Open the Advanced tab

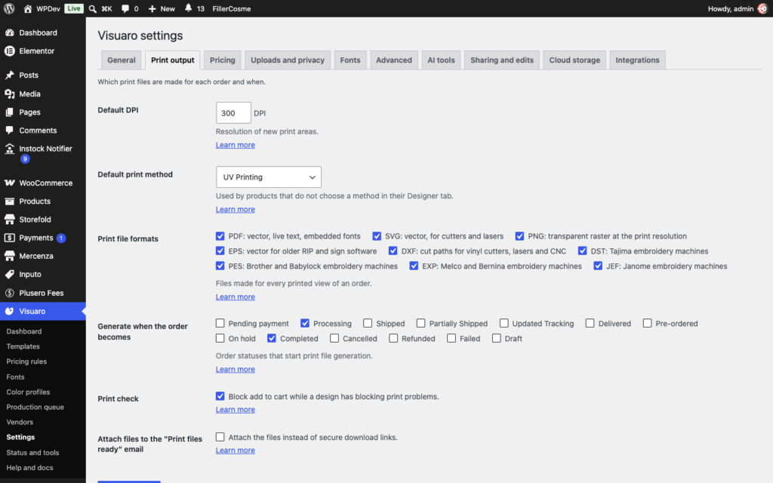click(394, 60)
